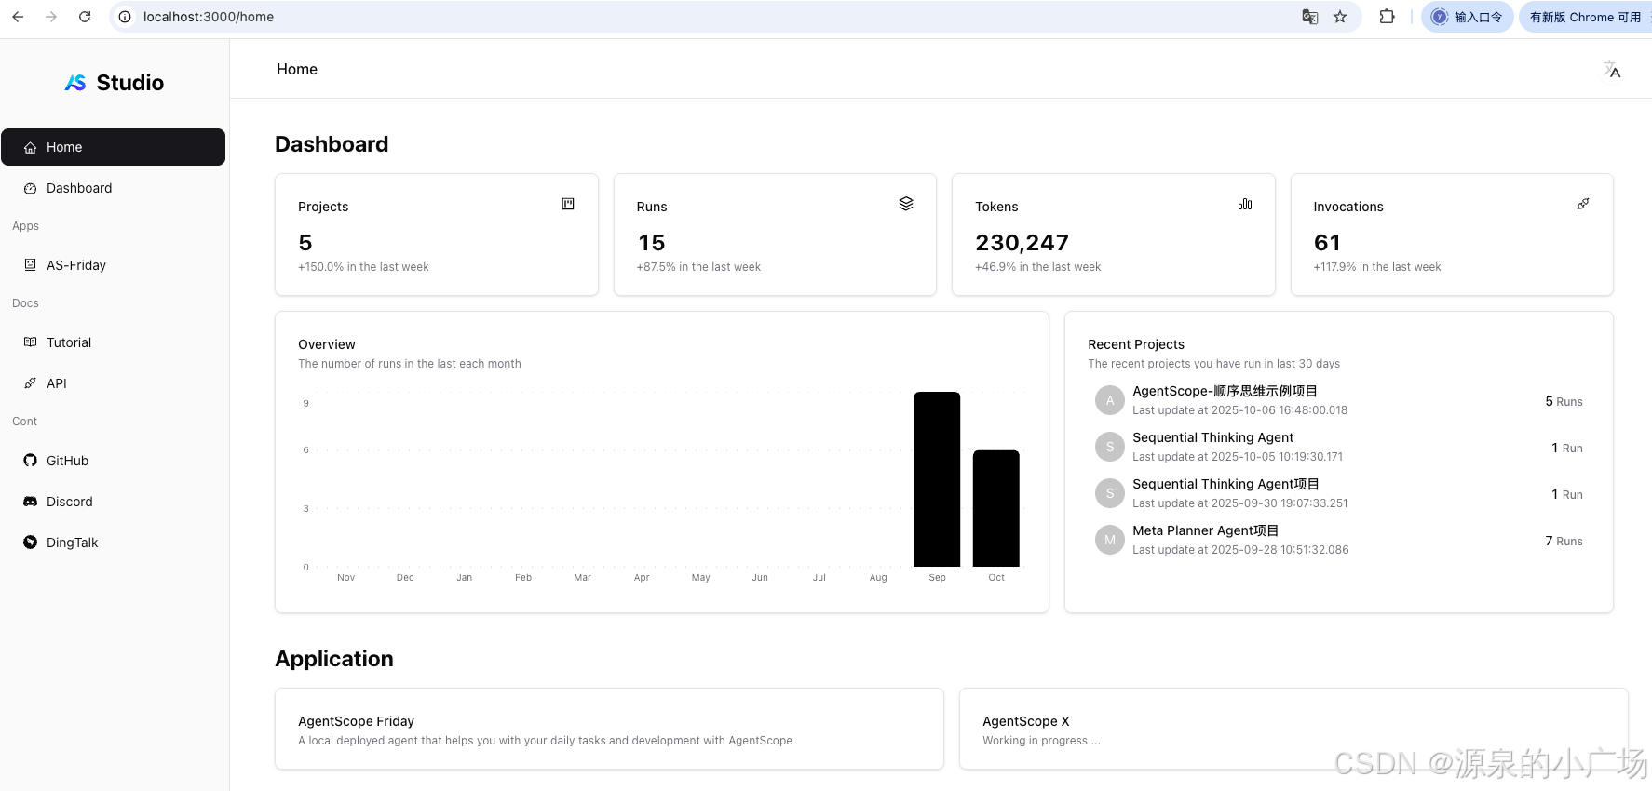Open the browser extensions puzzle icon

point(1387,17)
